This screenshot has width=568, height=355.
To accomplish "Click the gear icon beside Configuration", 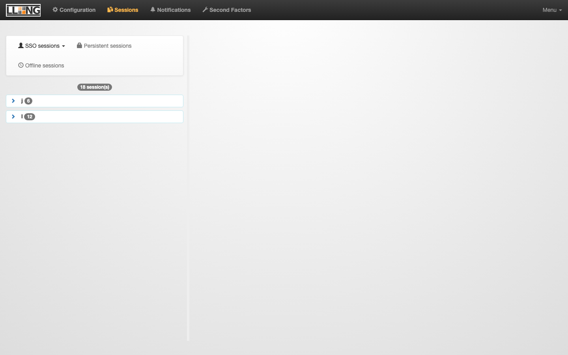I will (x=55, y=9).
